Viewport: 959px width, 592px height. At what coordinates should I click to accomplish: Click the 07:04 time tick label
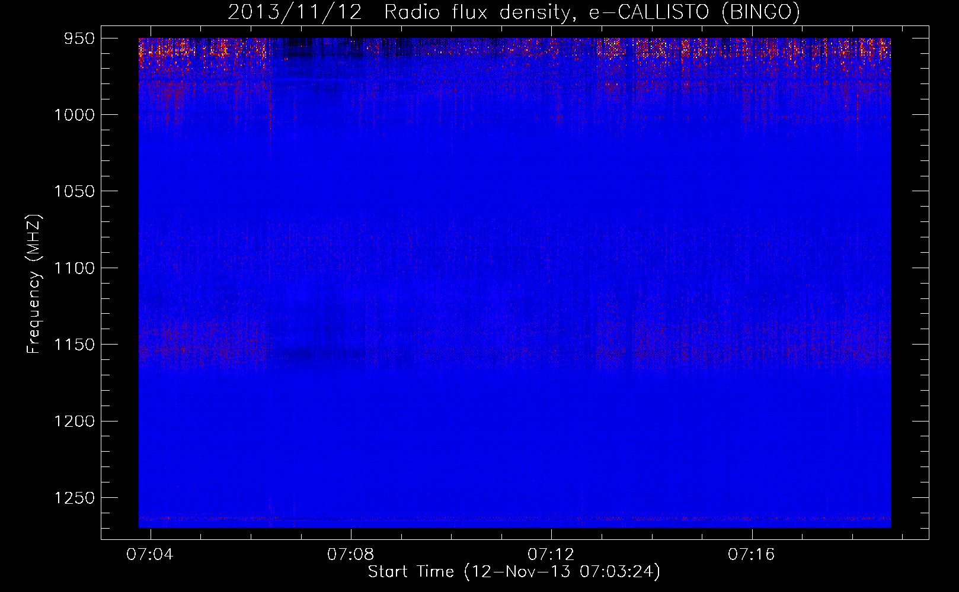(x=150, y=554)
